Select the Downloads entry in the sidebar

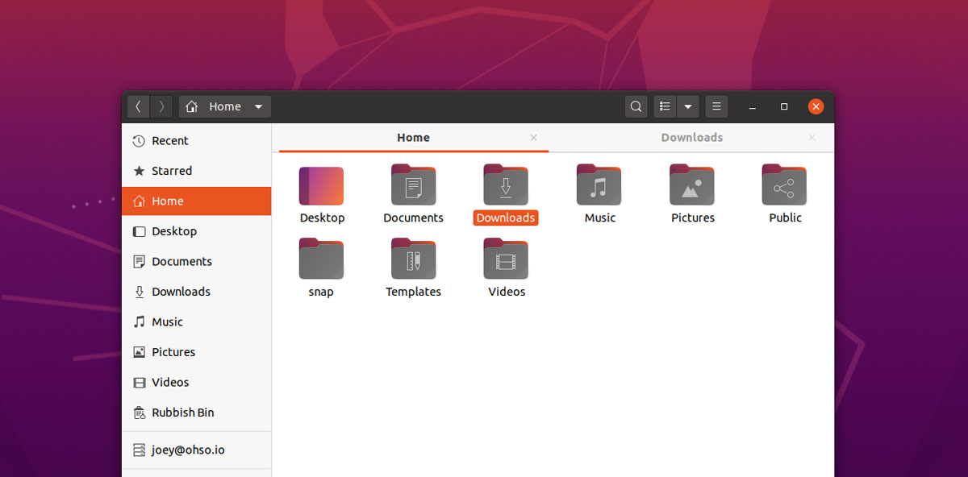pos(181,291)
